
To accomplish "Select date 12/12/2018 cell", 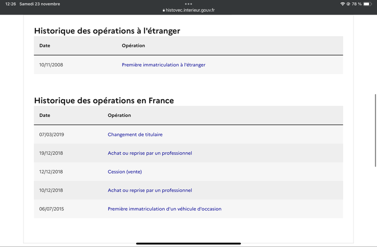I will [x=51, y=172].
